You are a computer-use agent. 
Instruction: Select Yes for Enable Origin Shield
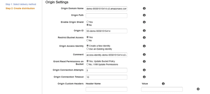click(88, 22)
